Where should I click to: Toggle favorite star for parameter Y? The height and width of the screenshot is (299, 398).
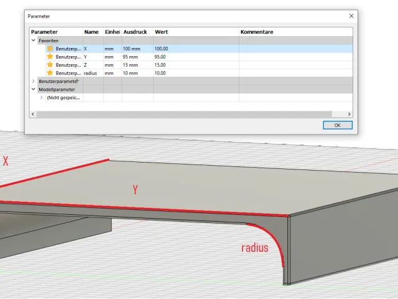coord(50,57)
